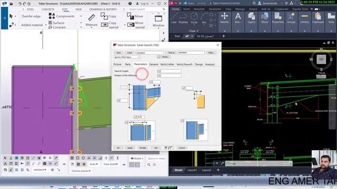Switch to the Picture tab
This screenshot has width=337, height=189.
[x=117, y=64]
